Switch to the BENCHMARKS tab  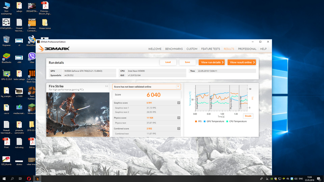(174, 49)
